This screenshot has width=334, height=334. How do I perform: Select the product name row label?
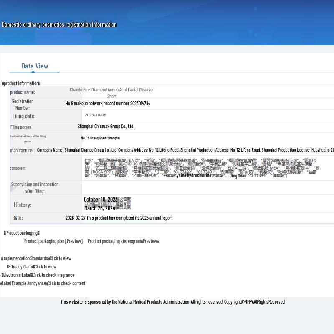coord(23,92)
